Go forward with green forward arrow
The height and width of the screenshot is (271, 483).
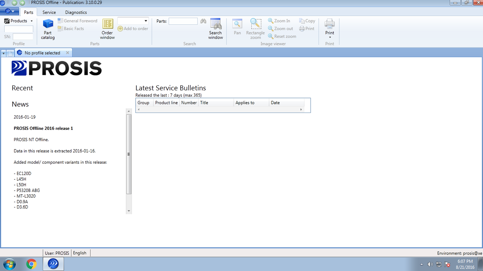[x=22, y=3]
